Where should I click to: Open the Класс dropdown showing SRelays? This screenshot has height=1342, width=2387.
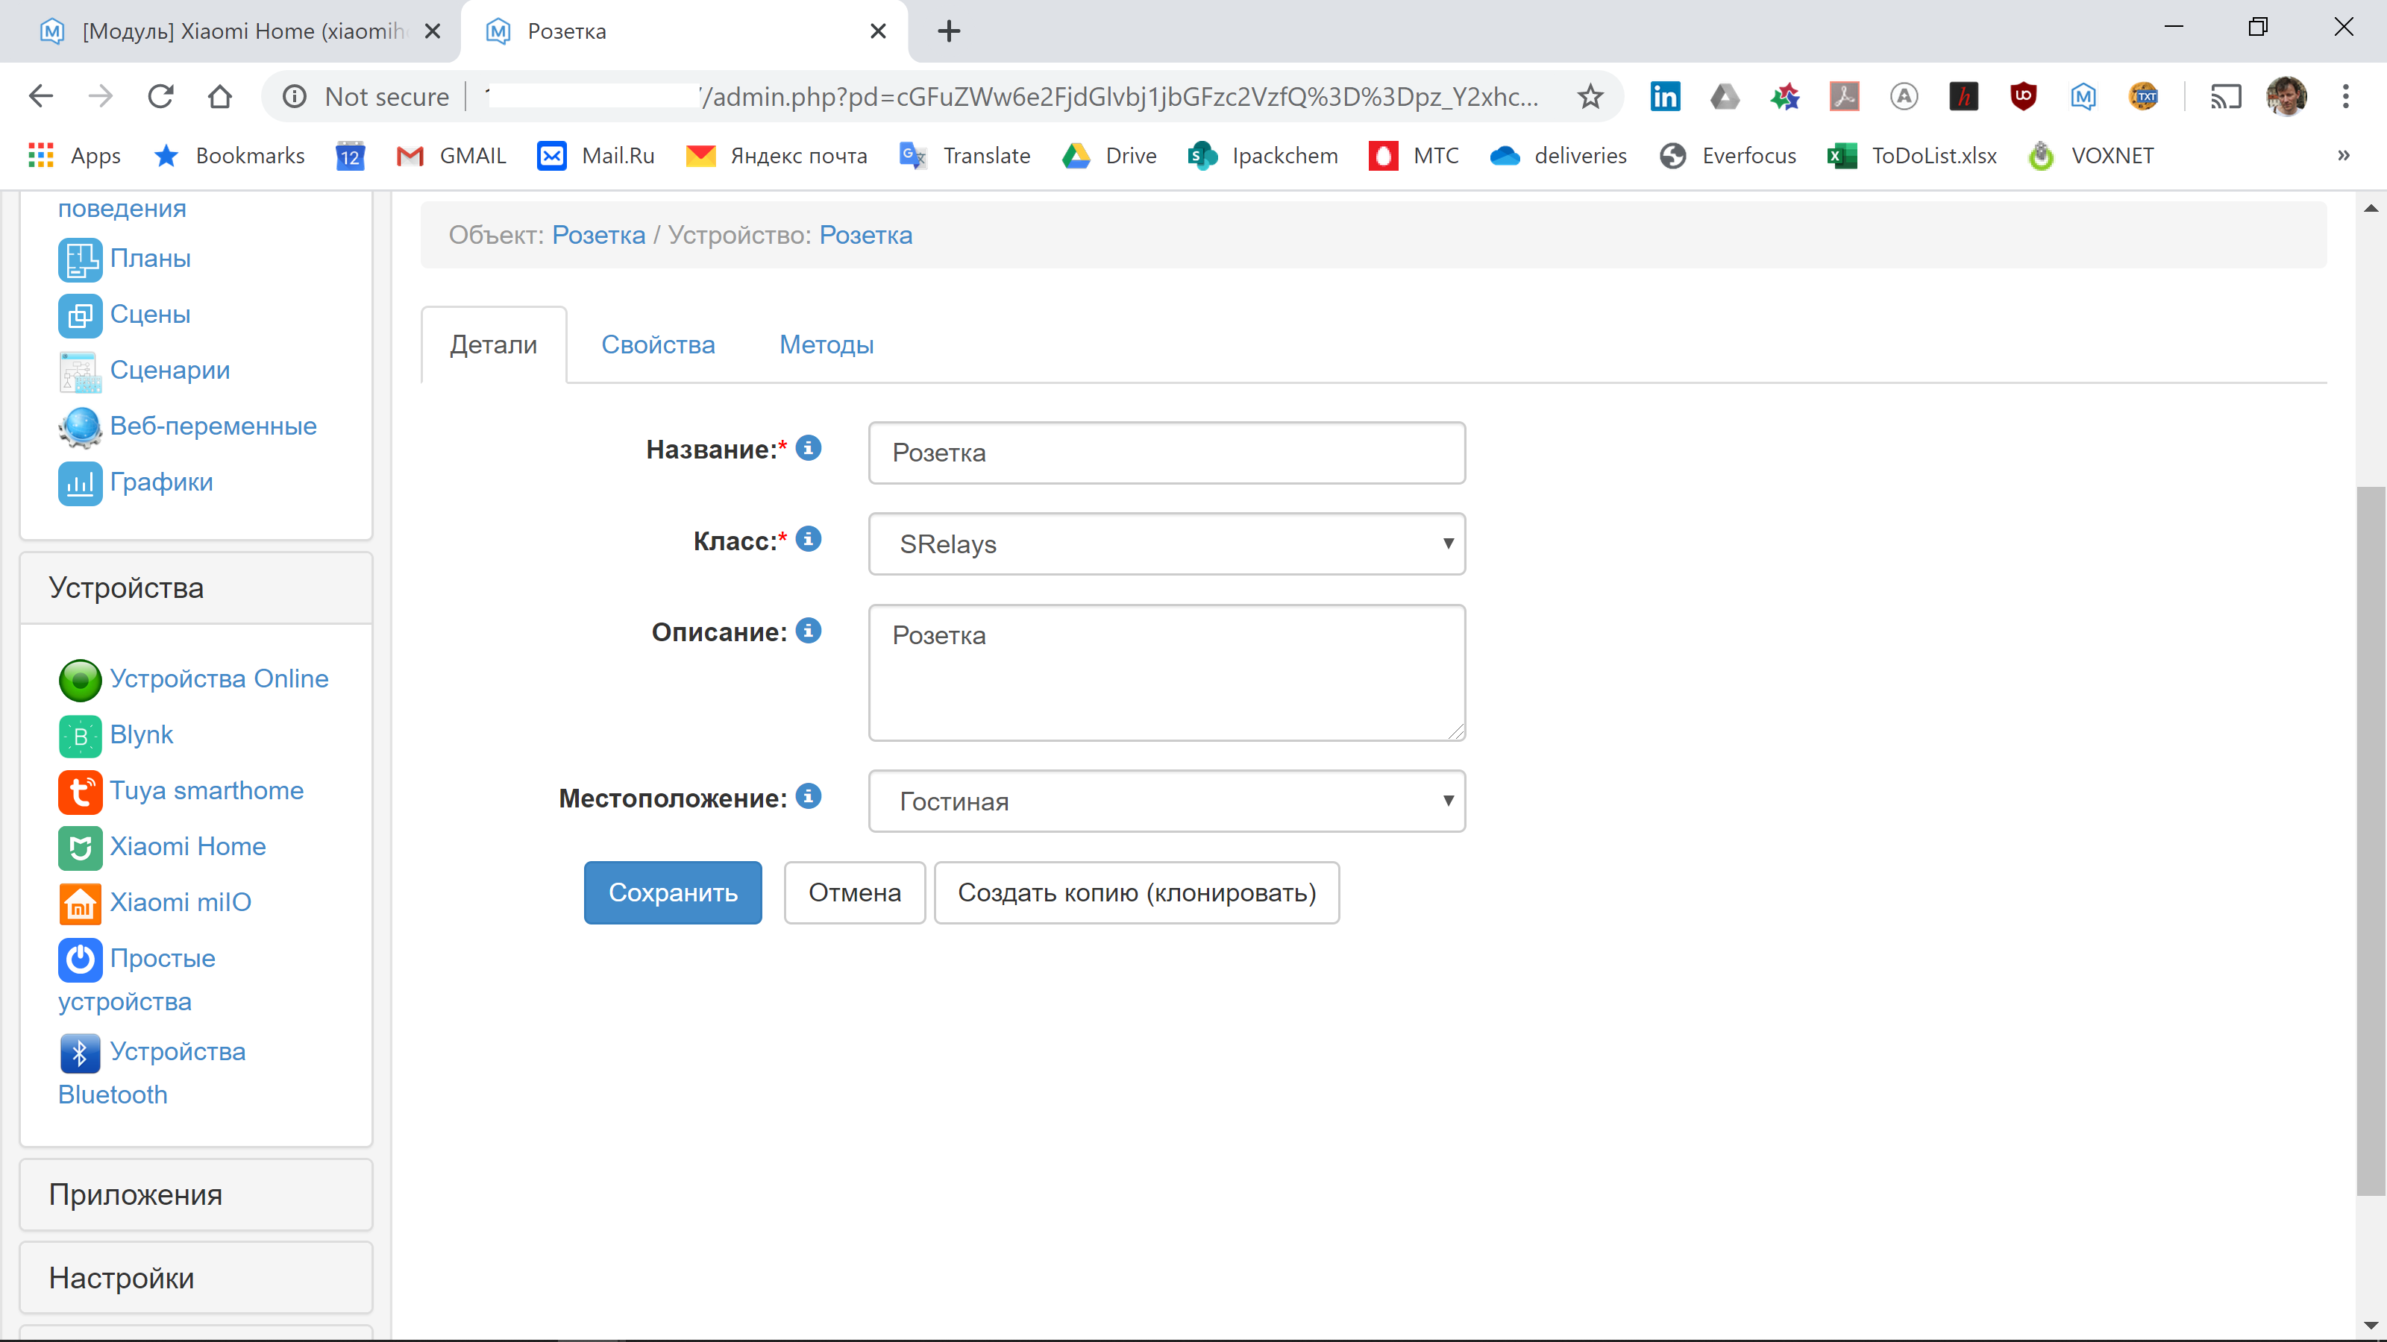1167,544
